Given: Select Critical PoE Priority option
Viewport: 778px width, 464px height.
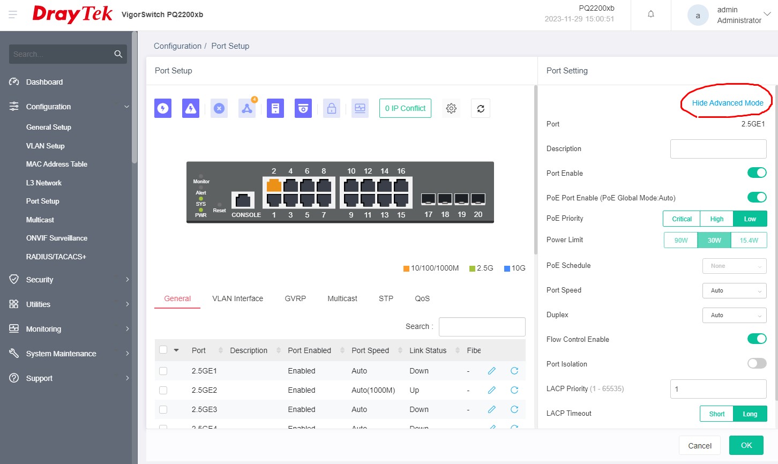Looking at the screenshot, I should click(682, 219).
